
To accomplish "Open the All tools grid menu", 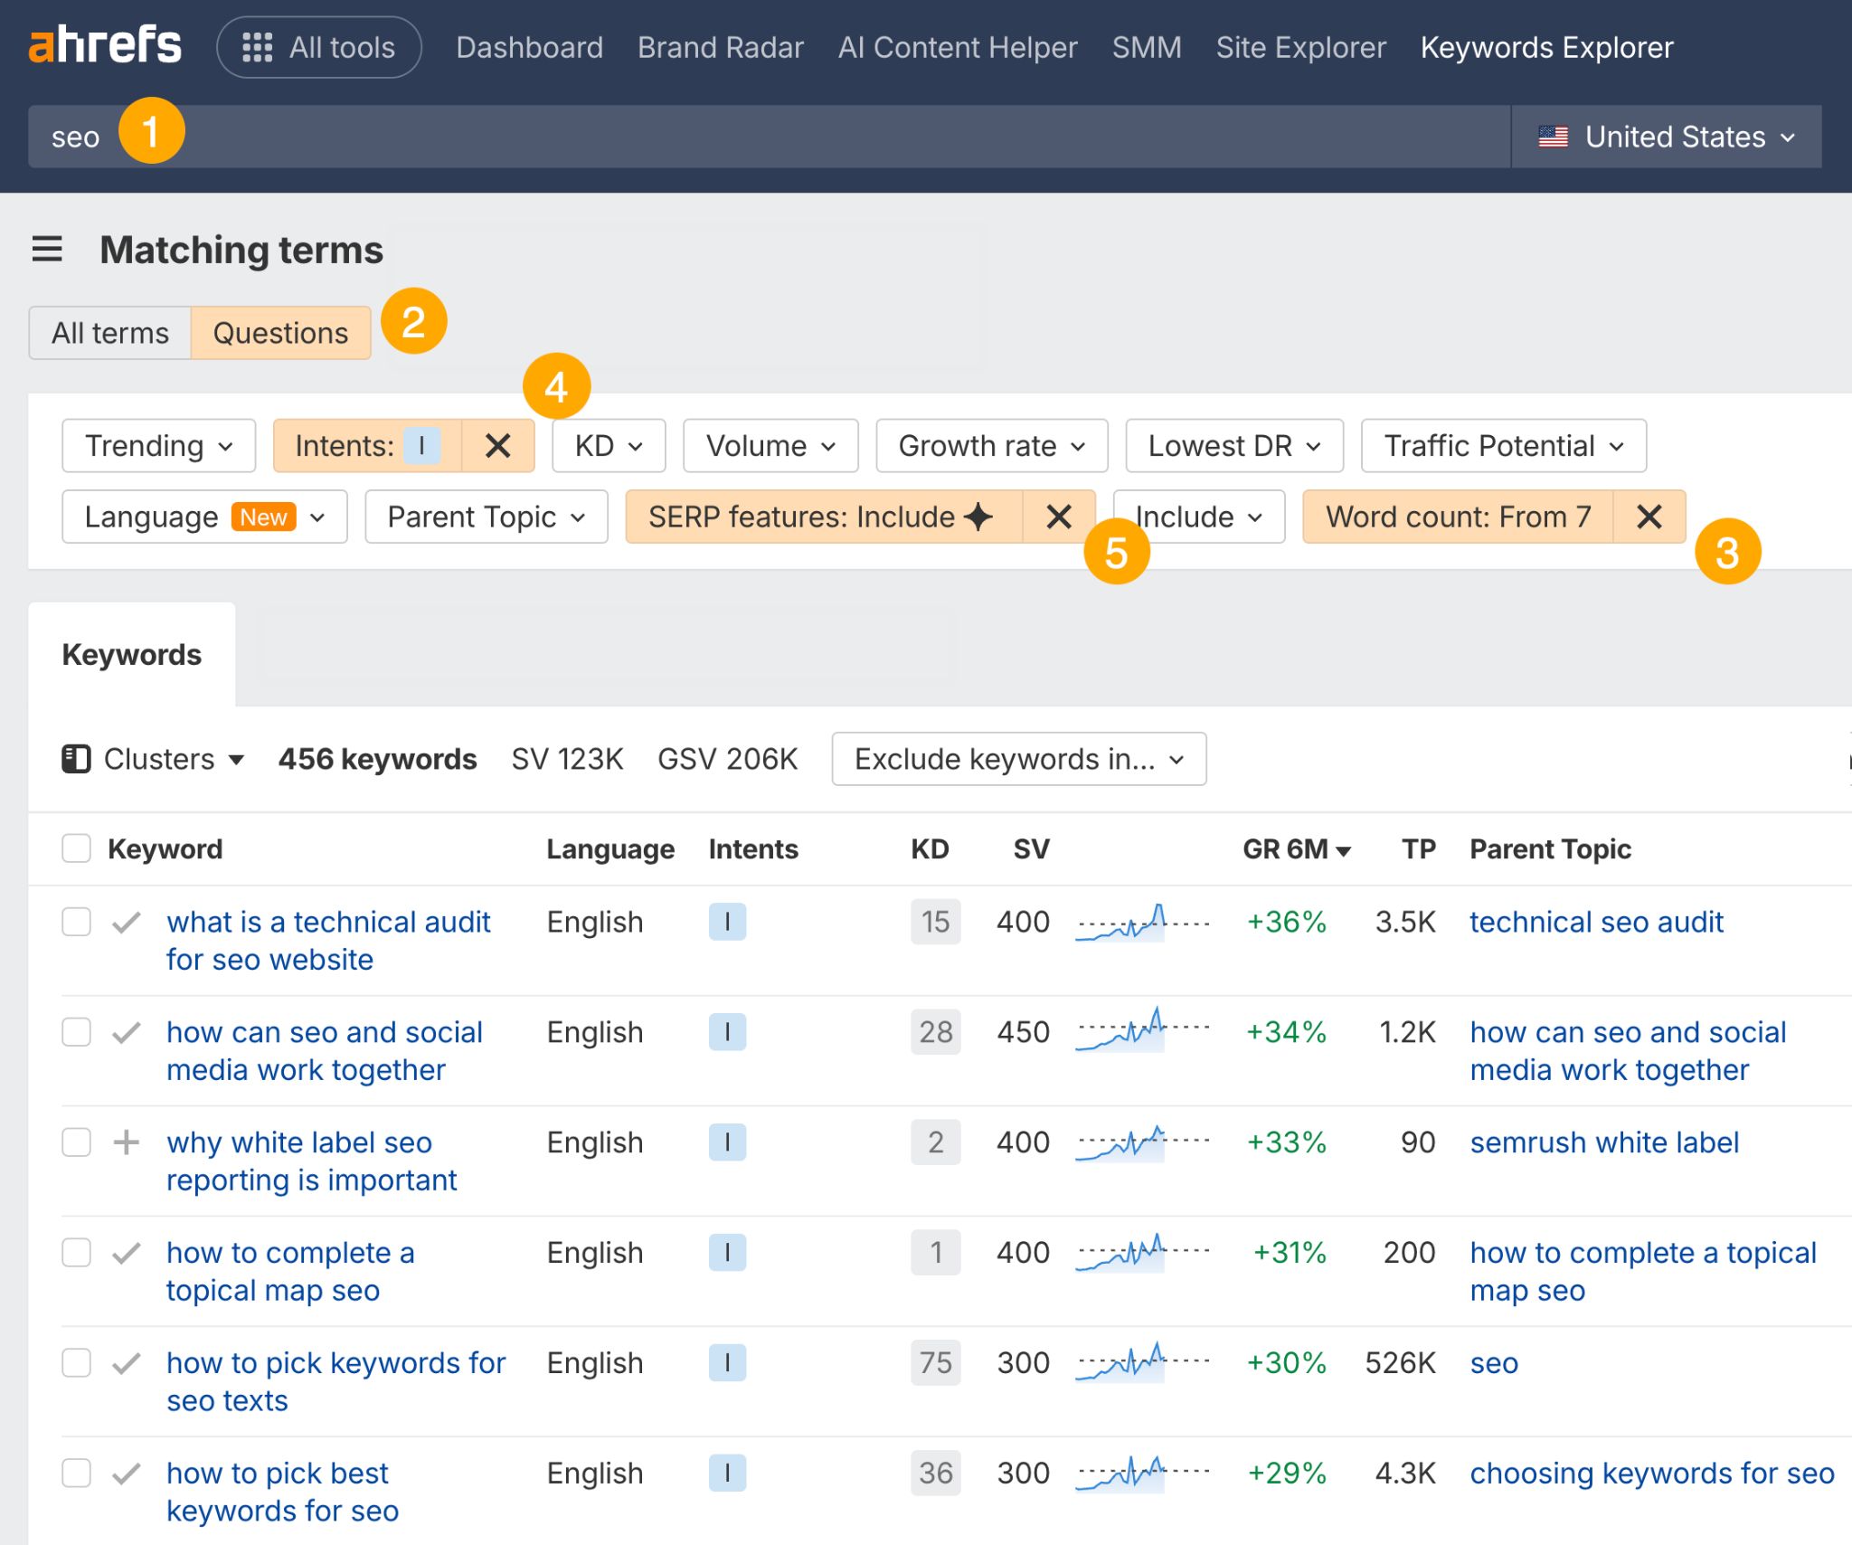I will tap(318, 47).
